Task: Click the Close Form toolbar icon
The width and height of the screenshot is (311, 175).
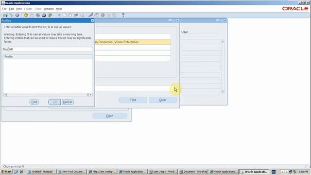Action: (x=50, y=15)
